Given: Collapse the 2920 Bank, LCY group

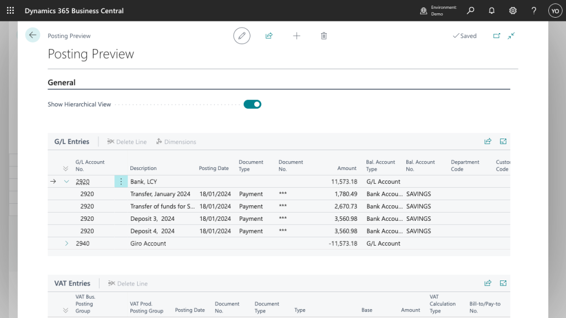Looking at the screenshot, I should (66, 181).
